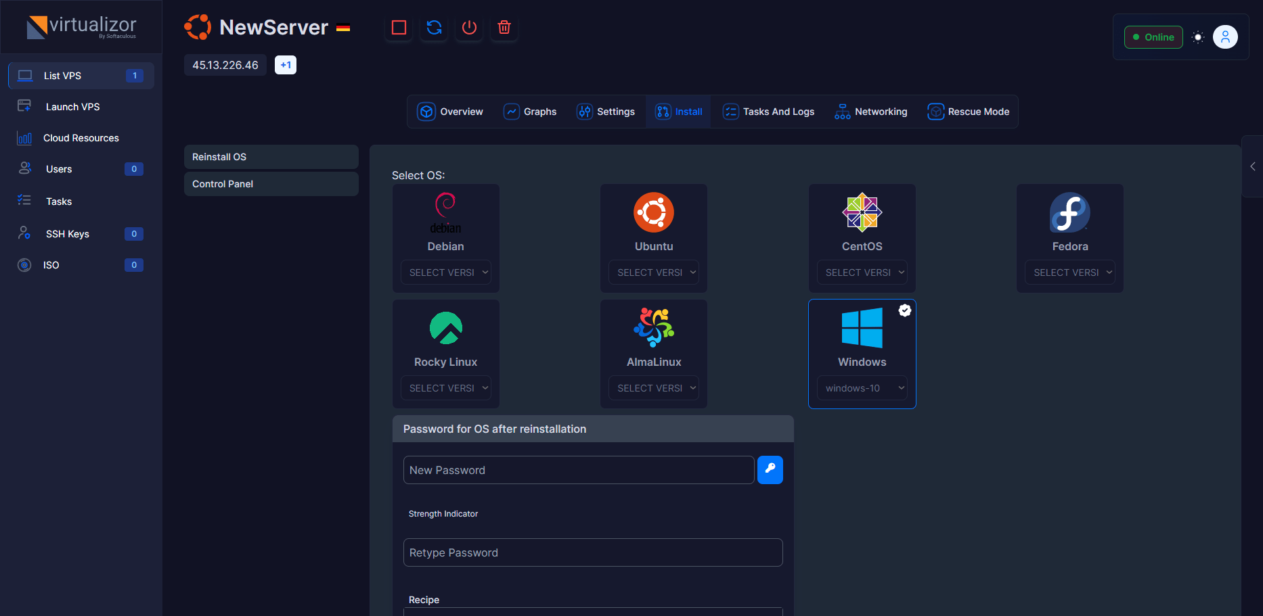Open Launch VPS in the sidebar
Image resolution: width=1263 pixels, height=616 pixels.
(x=81, y=107)
